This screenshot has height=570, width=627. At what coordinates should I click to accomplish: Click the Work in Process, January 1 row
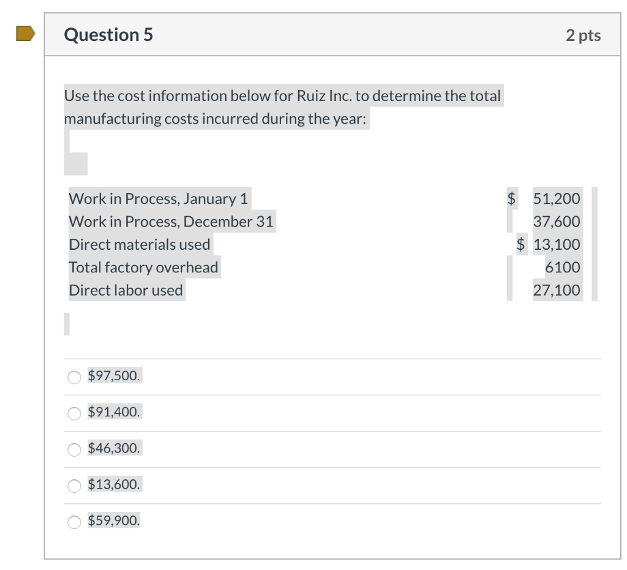click(158, 198)
